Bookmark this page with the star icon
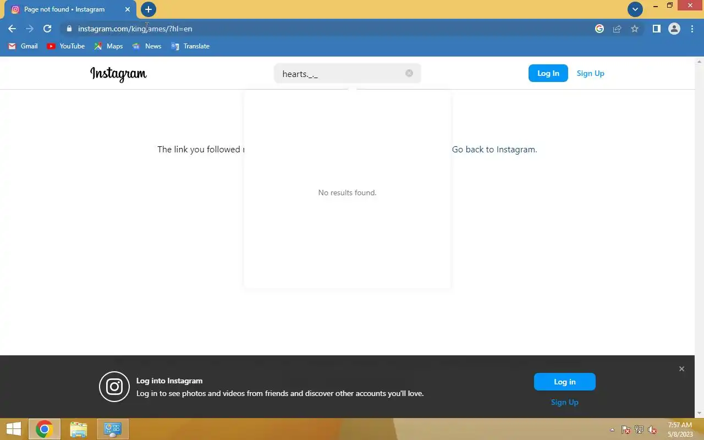The width and height of the screenshot is (704, 440). tap(635, 29)
